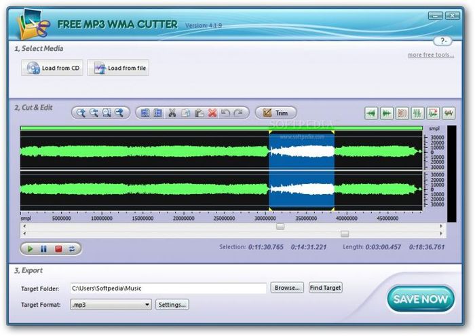
Task: Click the upper horizontal slider handle below waveform
Action: point(280,227)
